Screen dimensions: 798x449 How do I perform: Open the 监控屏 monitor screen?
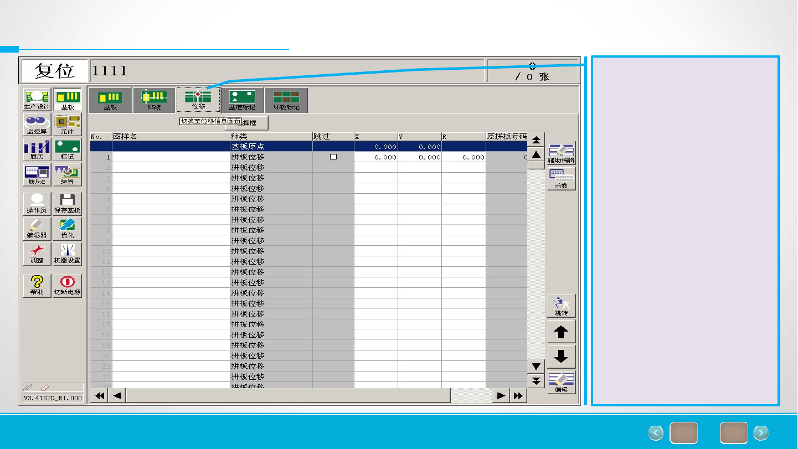[37, 125]
